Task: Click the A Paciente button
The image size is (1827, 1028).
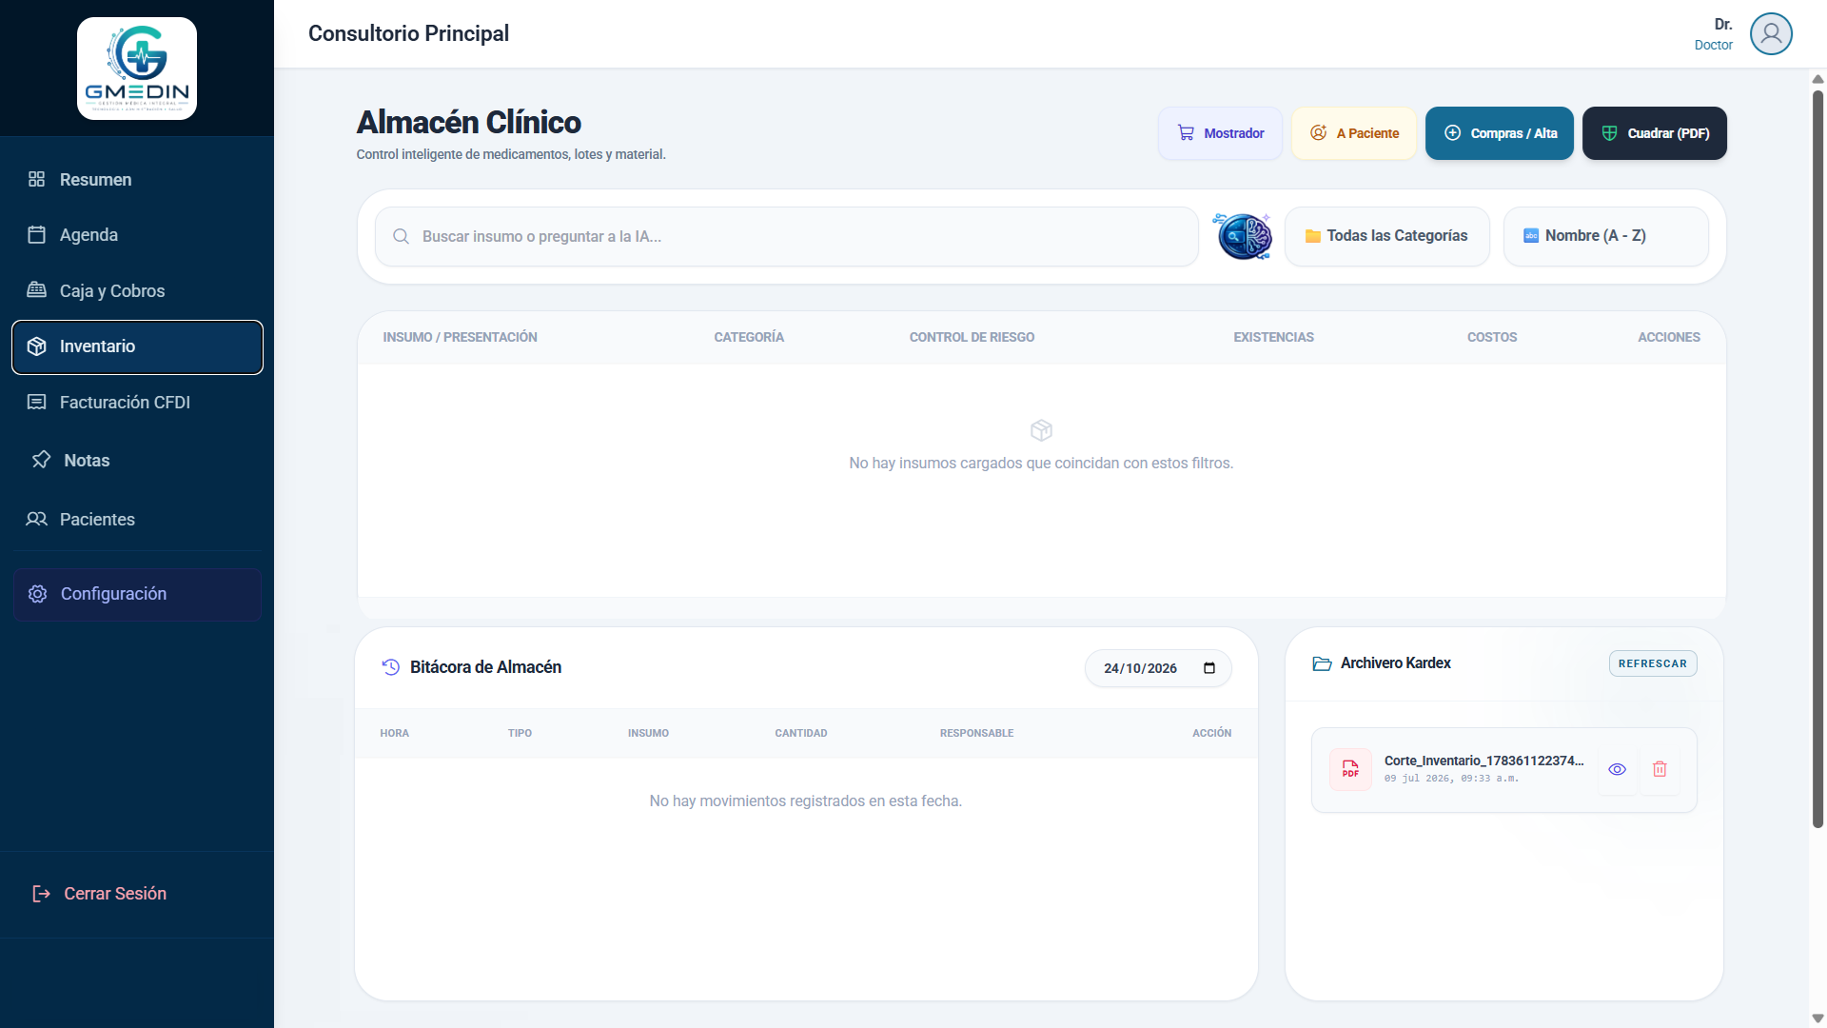Action: [1354, 133]
